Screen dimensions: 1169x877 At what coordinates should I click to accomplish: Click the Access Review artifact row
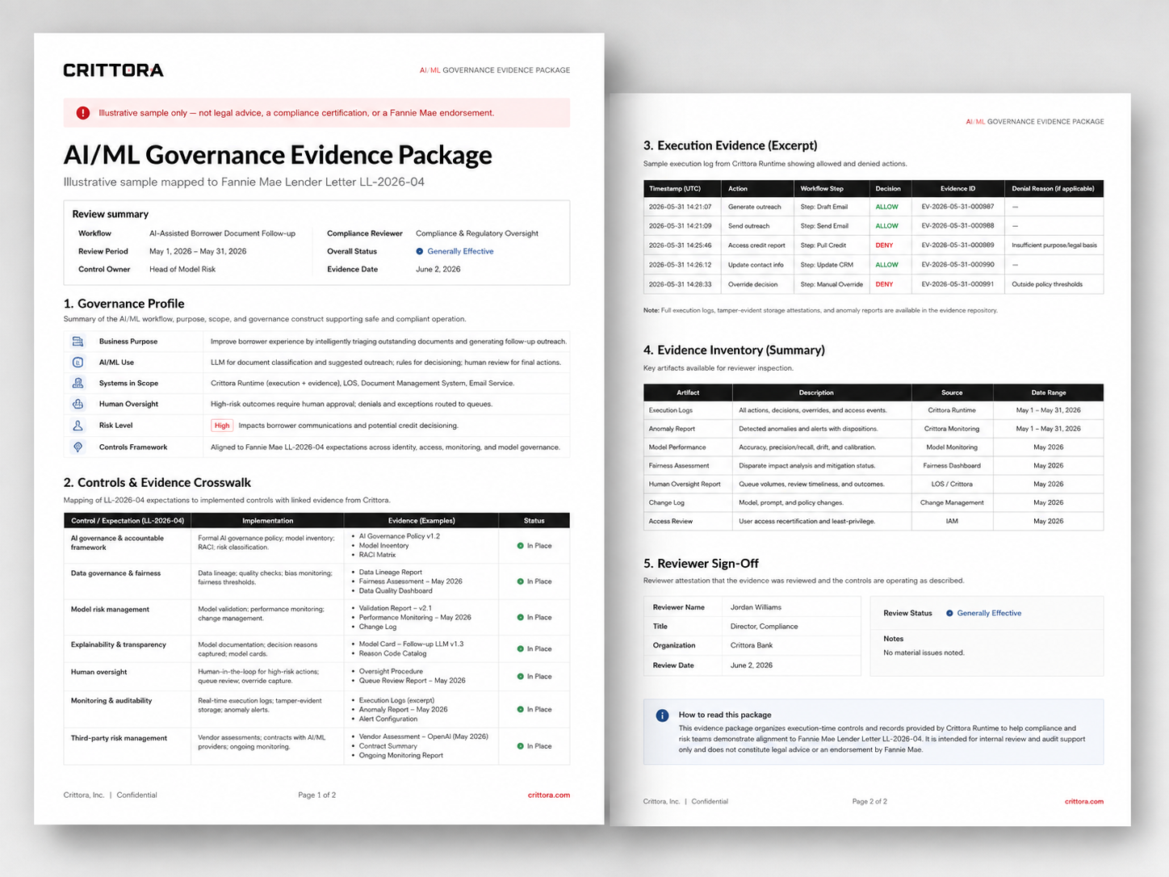pyautogui.click(x=874, y=522)
